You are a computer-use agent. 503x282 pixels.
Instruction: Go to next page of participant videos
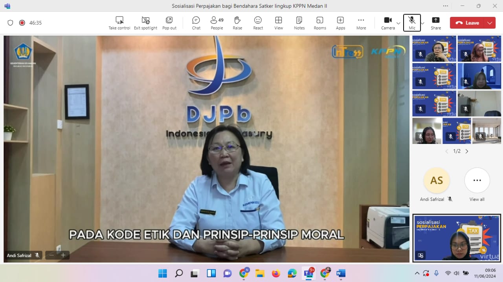click(467, 151)
